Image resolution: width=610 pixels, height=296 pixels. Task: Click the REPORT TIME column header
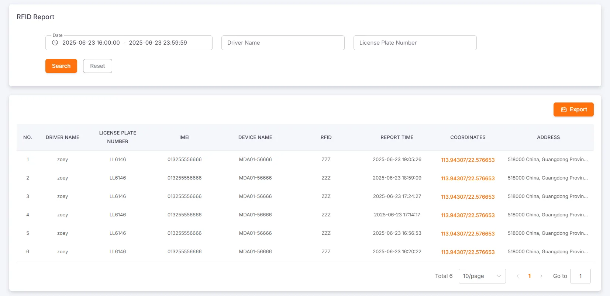397,137
